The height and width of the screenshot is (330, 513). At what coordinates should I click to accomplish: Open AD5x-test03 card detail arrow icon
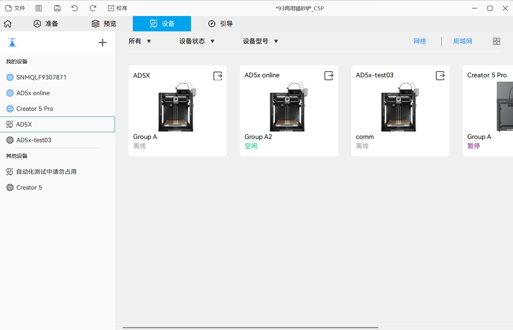[440, 76]
